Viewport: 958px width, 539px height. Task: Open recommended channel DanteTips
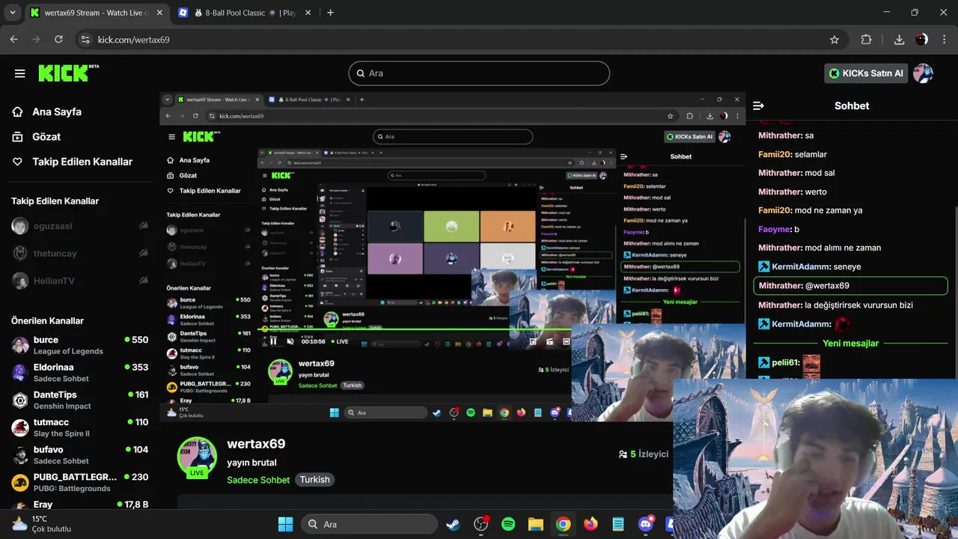[79, 400]
